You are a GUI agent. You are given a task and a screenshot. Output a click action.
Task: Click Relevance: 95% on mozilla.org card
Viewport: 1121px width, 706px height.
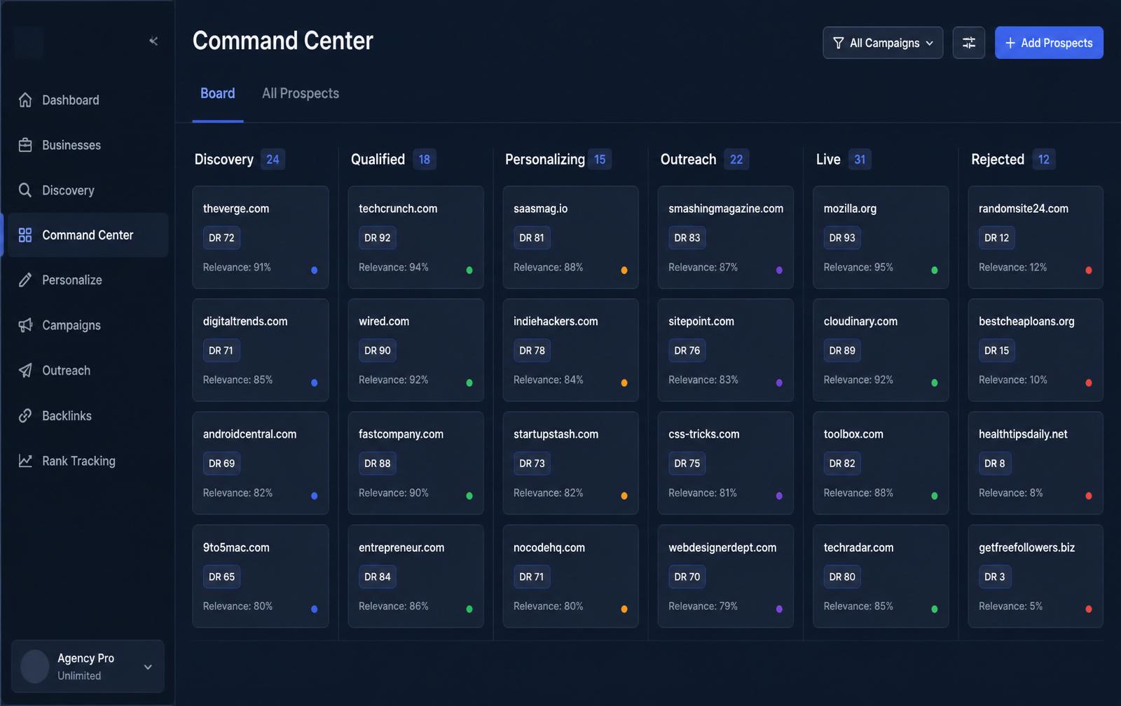(858, 268)
